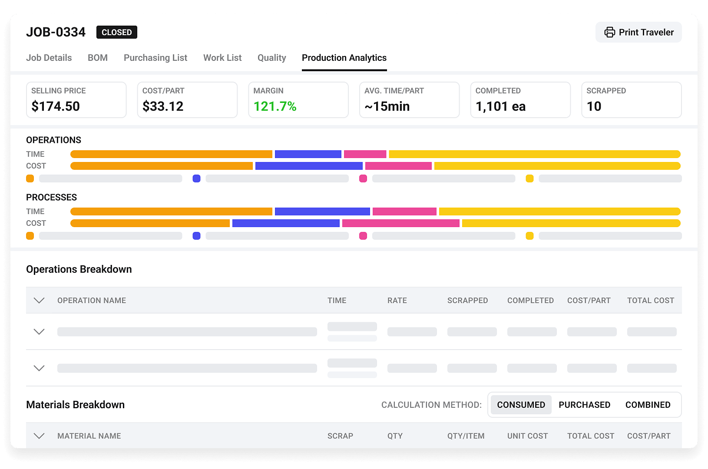Expand the second operation row chevron

pos(39,368)
